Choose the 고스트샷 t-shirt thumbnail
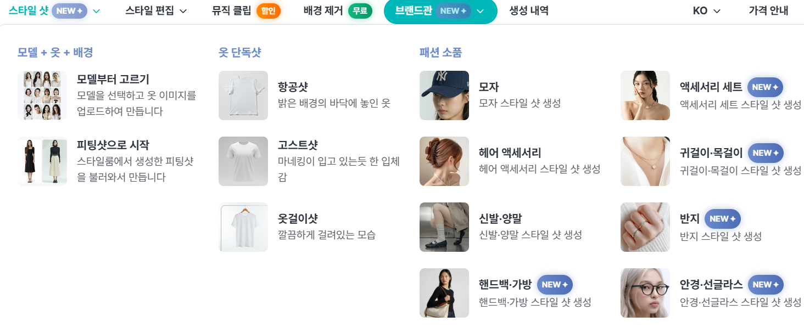The height and width of the screenshot is (333, 804). 243,161
